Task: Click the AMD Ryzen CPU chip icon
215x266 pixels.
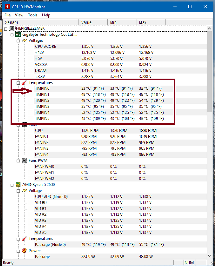Action: click(x=18, y=185)
